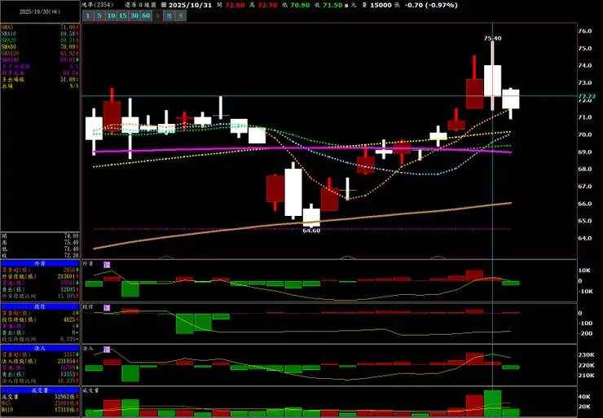Click the 75.40 high price label

tap(493, 38)
